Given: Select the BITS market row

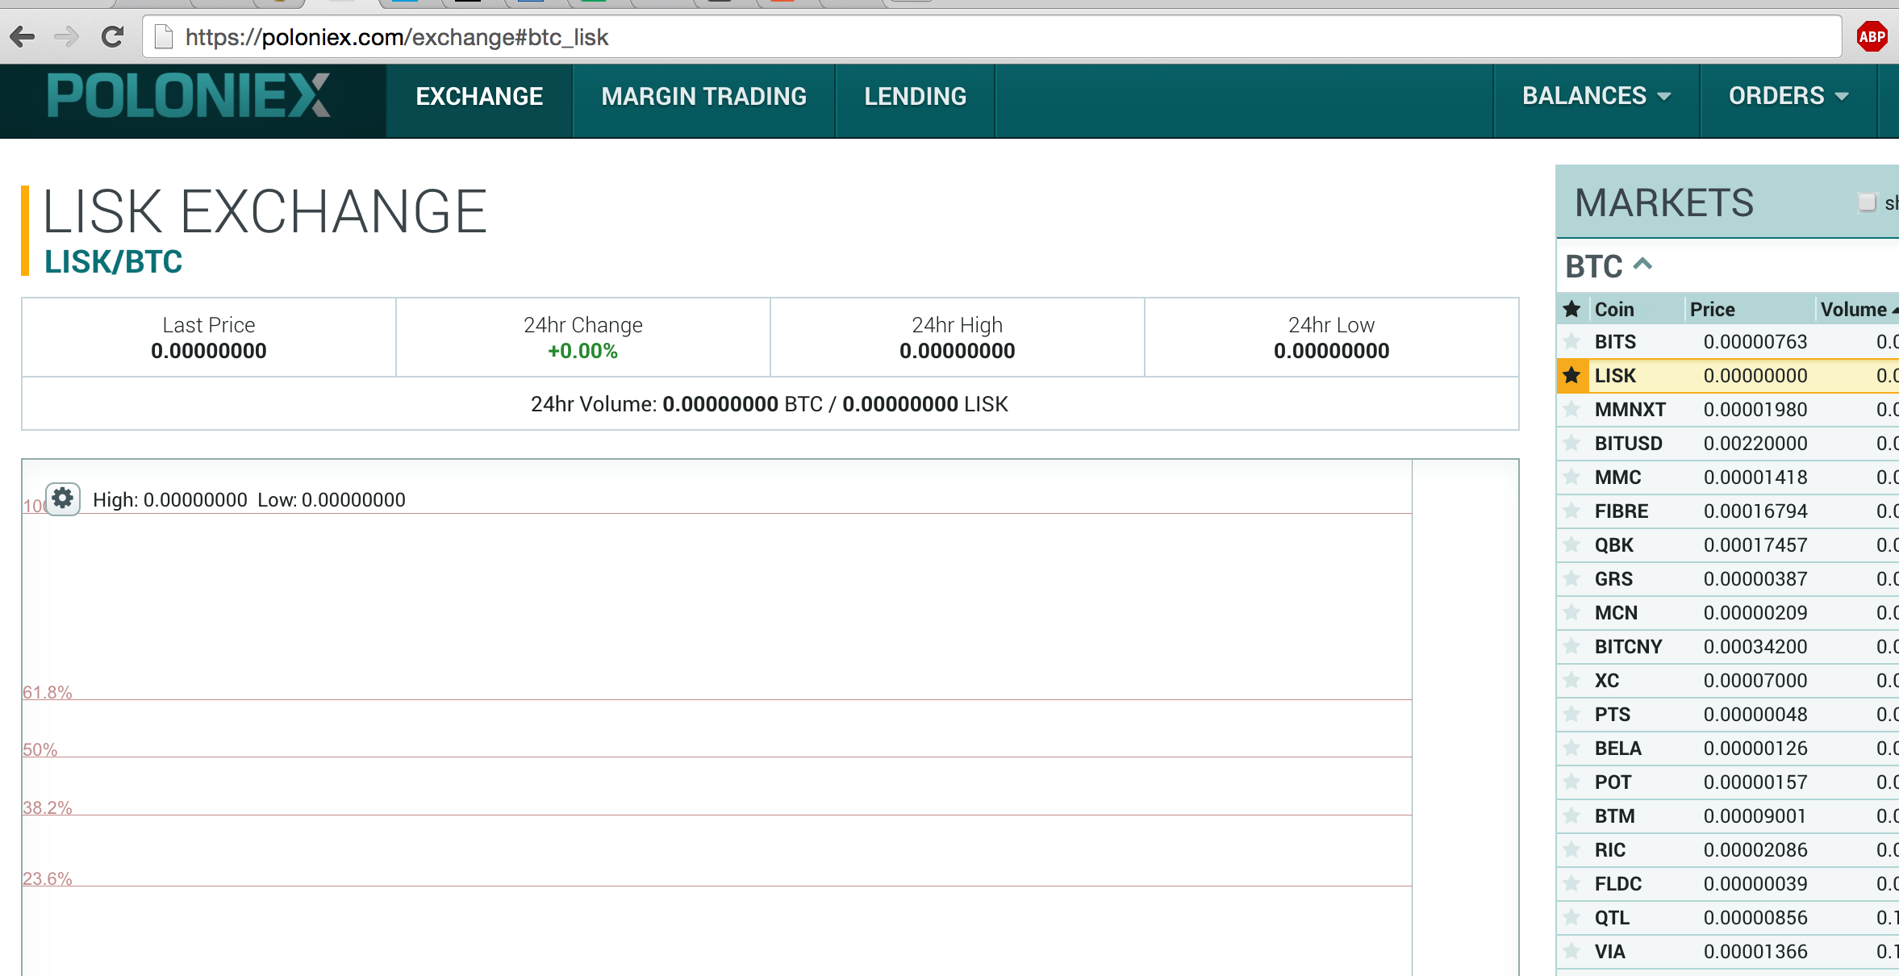Looking at the screenshot, I should click(x=1727, y=341).
